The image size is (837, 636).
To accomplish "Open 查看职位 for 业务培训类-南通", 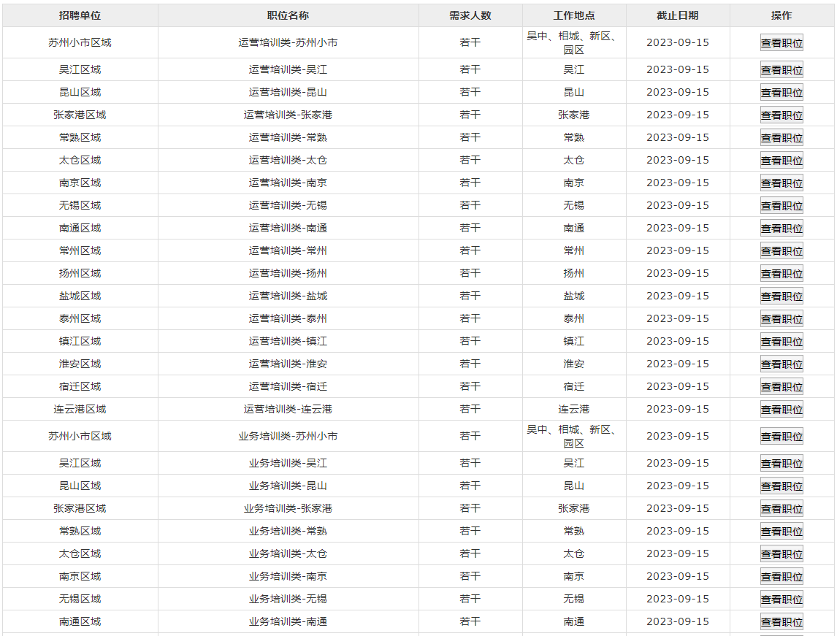I will point(781,622).
